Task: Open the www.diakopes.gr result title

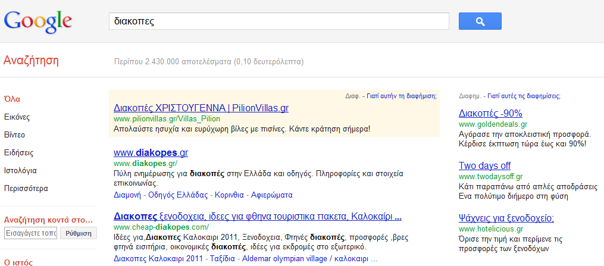Action: click(151, 153)
